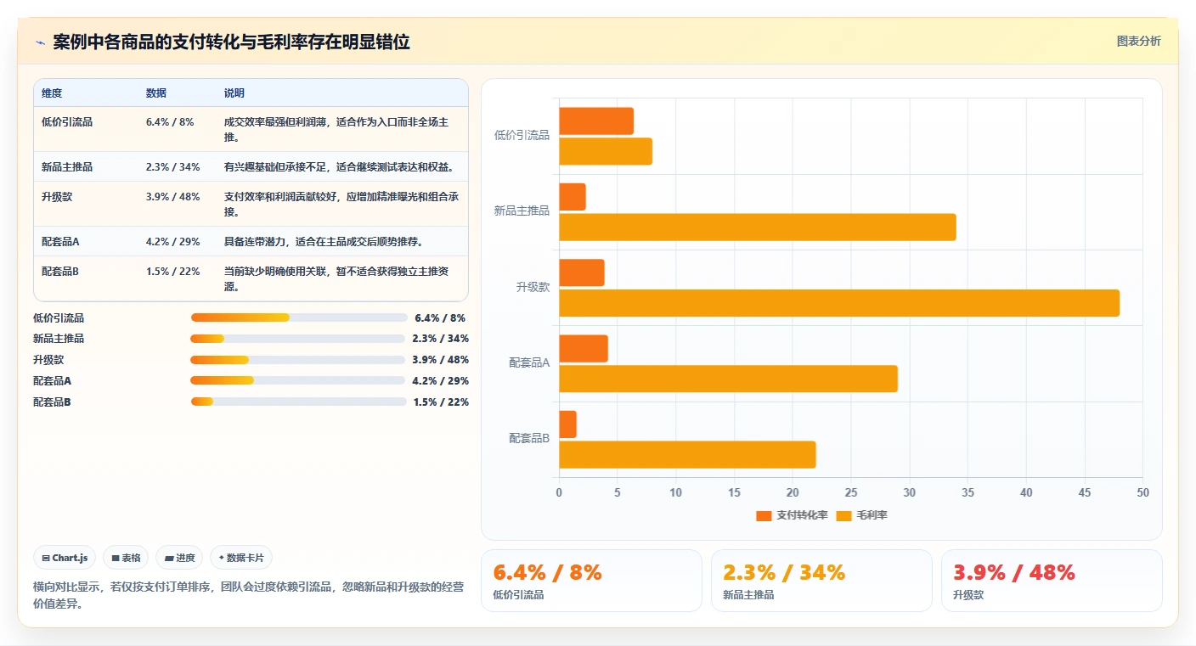This screenshot has width=1196, height=646.
Task: Click the description starting 成交效率最强但利润薄
Action: [342, 130]
